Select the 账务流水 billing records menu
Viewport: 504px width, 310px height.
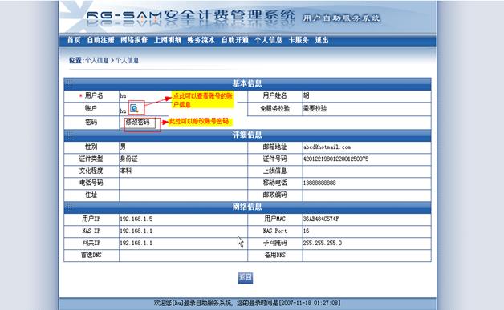201,40
